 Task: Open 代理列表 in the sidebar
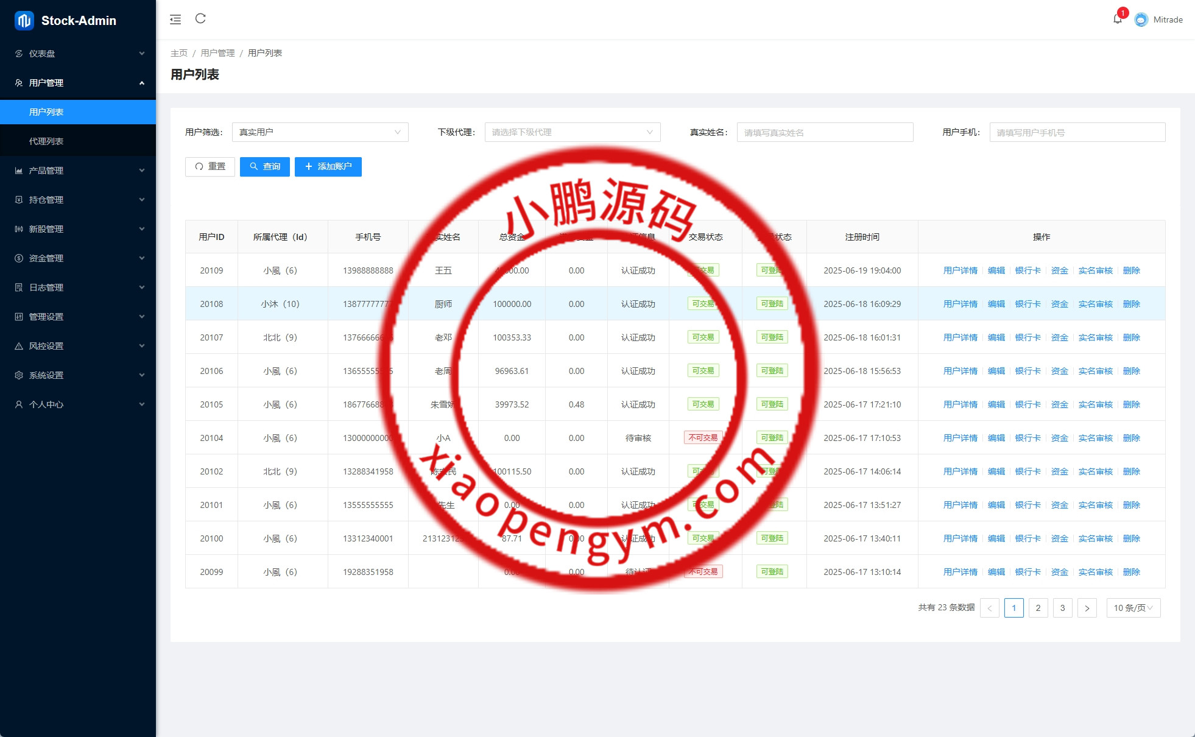pos(46,141)
